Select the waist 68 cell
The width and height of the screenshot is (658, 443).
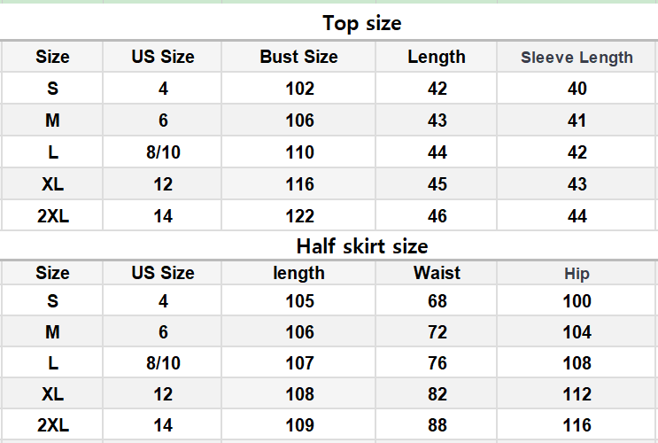[437, 301]
